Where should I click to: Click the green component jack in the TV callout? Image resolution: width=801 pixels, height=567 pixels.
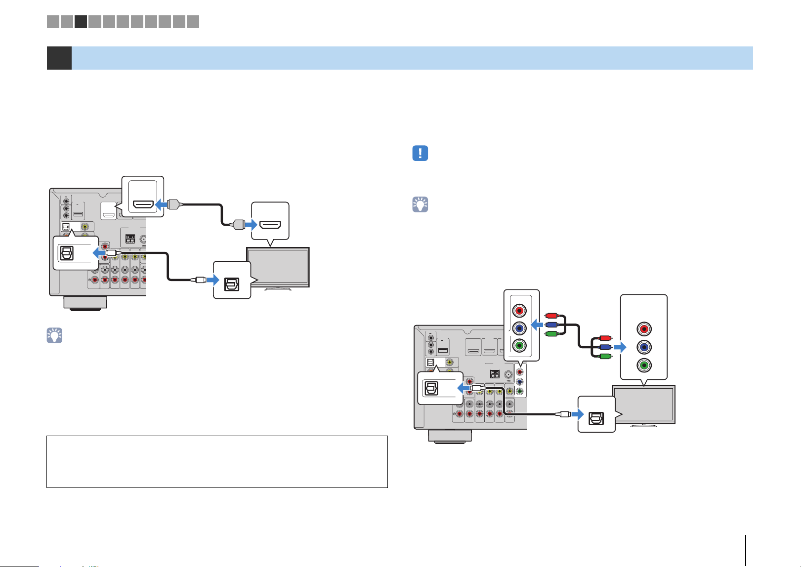pos(643,365)
